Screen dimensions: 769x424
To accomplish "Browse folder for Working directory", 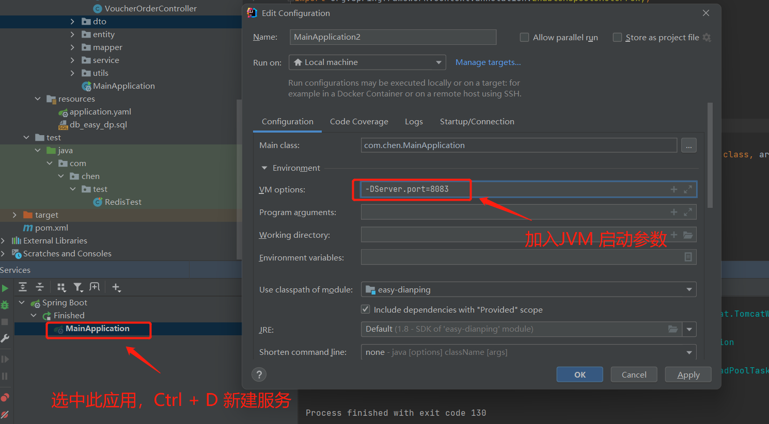I will click(688, 235).
